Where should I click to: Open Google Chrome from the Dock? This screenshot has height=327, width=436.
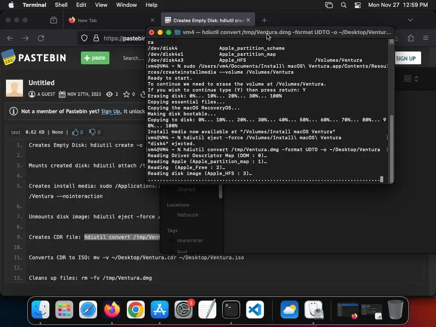136,310
